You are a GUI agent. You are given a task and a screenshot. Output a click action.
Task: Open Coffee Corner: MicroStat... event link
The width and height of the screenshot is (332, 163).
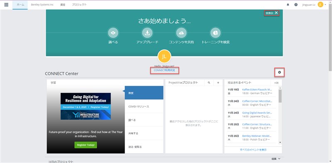pyautogui.click(x=257, y=101)
